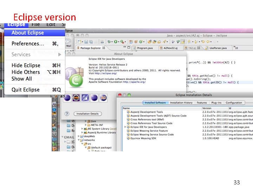Click the Time Machine Dock icon
Viewport: 253px width, 190px height.
54,129
